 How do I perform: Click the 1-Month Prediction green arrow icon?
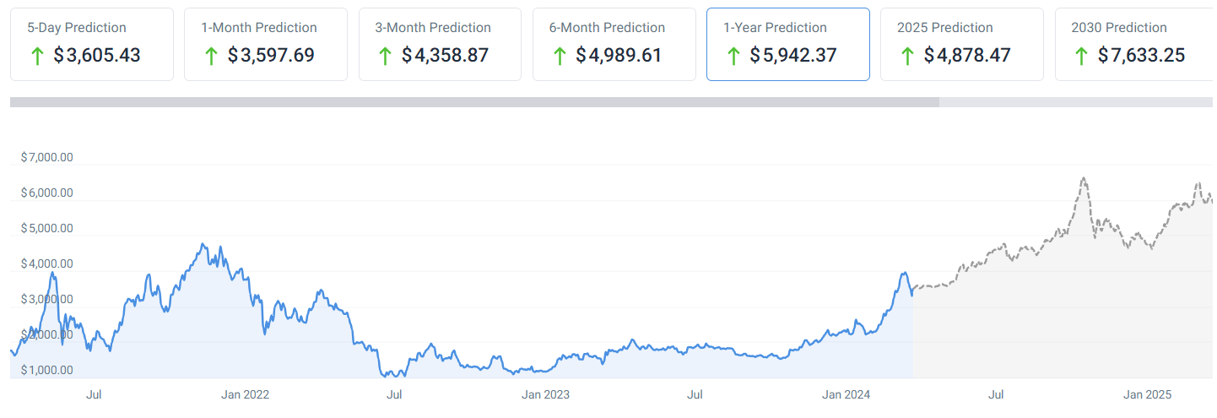tap(211, 57)
